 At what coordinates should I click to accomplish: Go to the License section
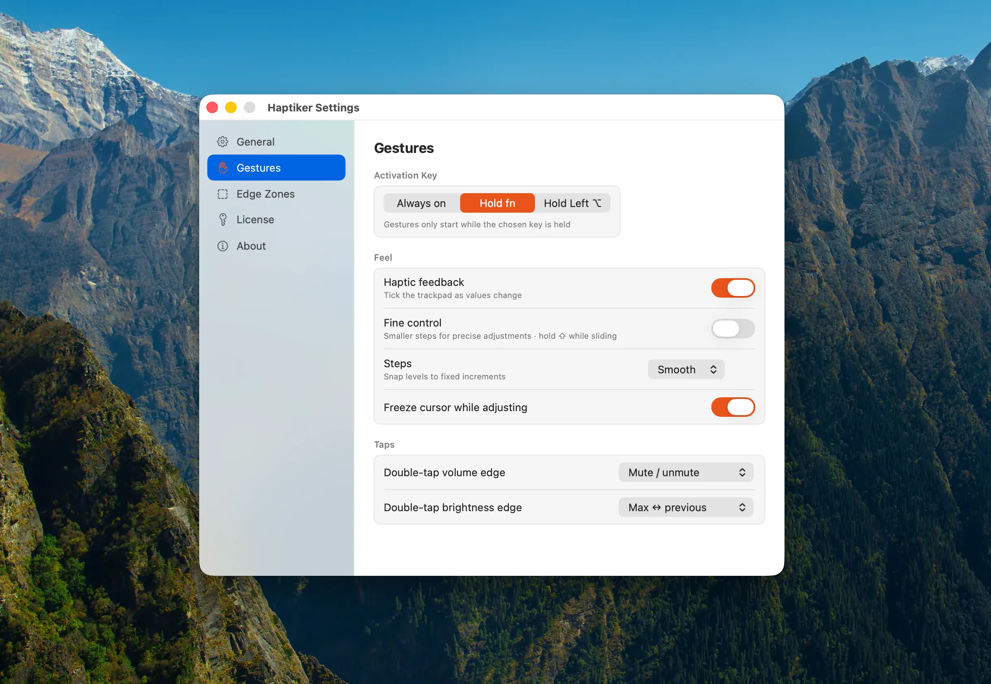[276, 220]
